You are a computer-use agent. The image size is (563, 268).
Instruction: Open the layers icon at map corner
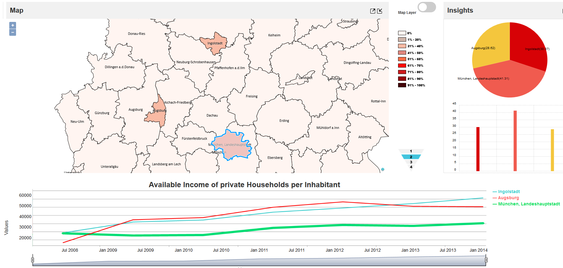click(383, 169)
